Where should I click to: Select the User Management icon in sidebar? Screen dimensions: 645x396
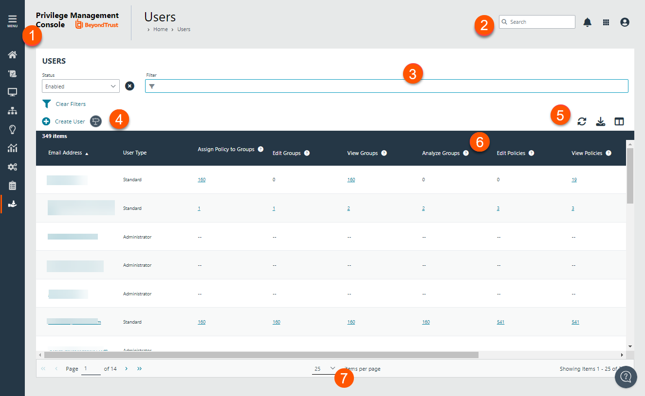click(x=12, y=204)
